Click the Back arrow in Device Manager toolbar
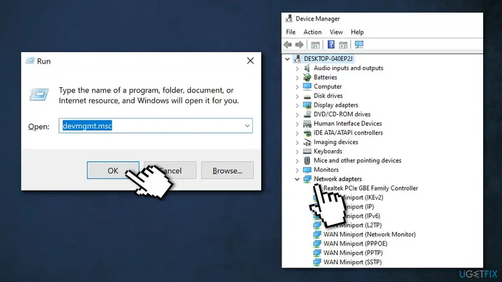This screenshot has width=502, height=282. coord(288,45)
